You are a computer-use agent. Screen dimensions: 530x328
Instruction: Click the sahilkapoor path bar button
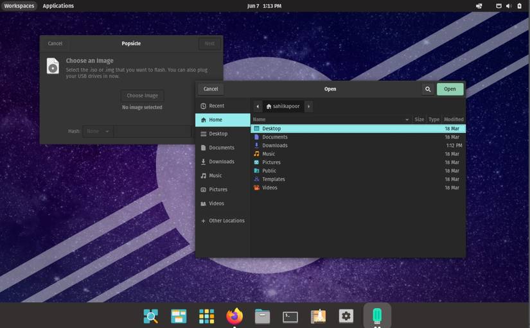[283, 107]
